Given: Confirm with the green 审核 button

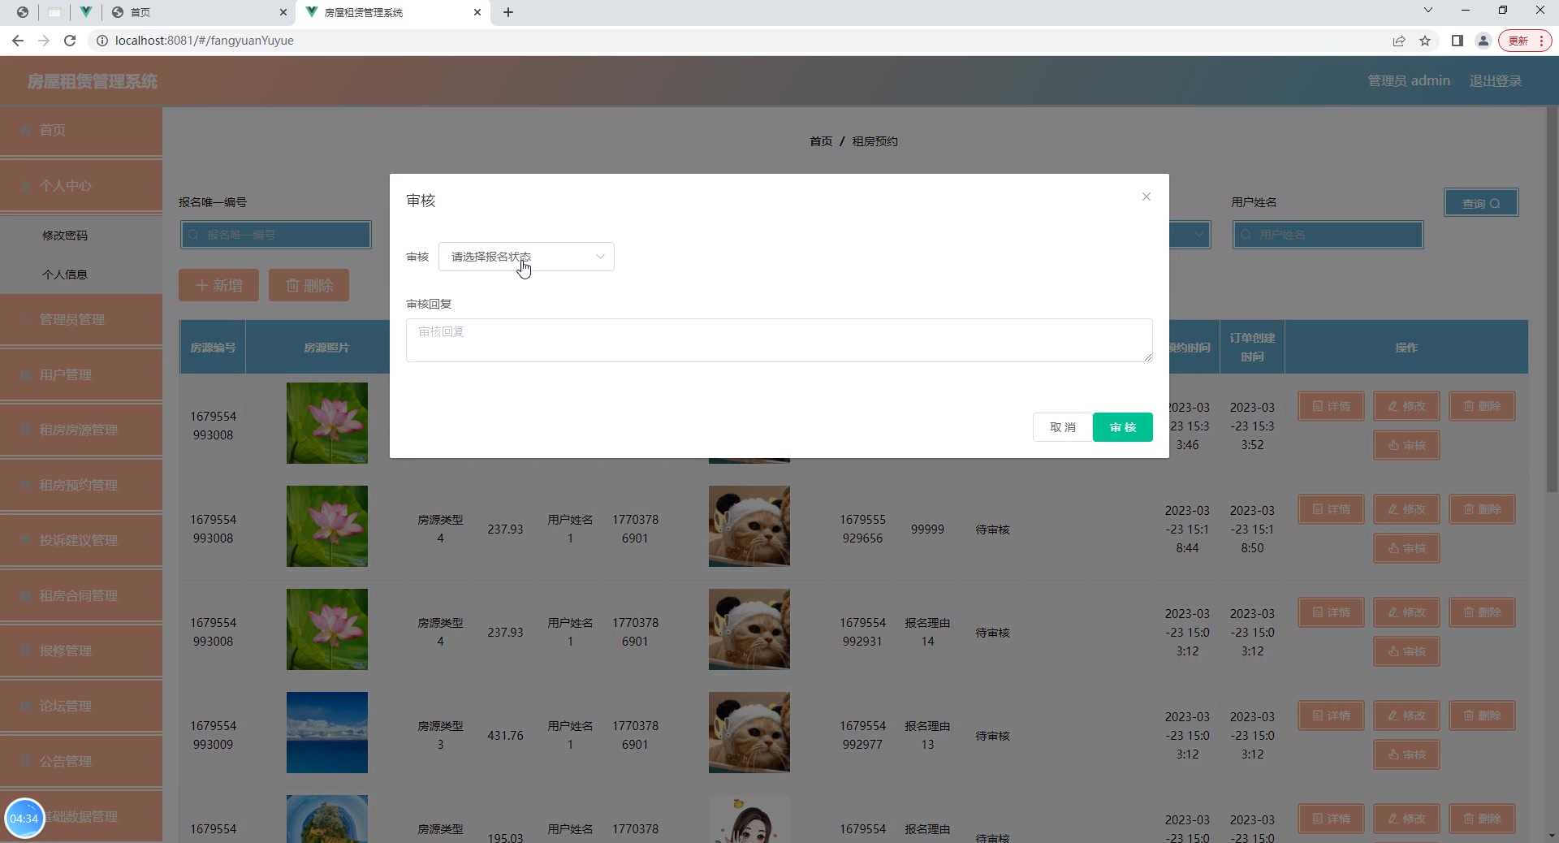Looking at the screenshot, I should coord(1123,427).
